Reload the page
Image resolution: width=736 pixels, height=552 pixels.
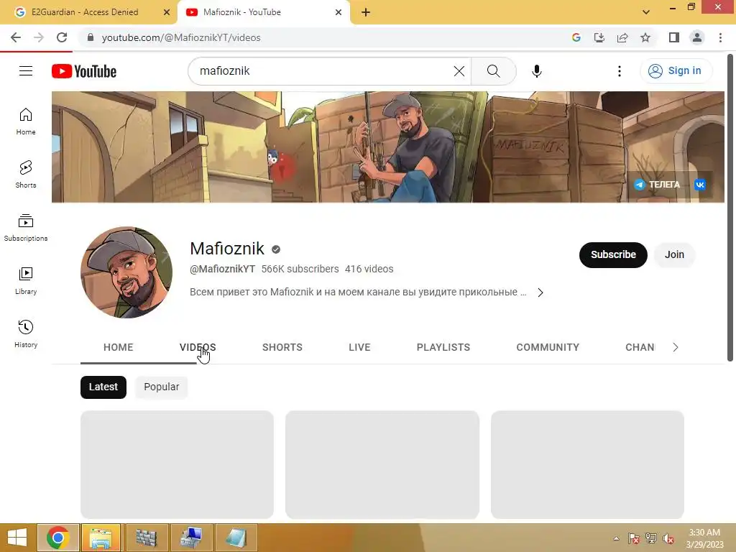62,37
